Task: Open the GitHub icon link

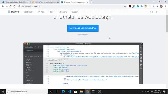Action: point(151,12)
